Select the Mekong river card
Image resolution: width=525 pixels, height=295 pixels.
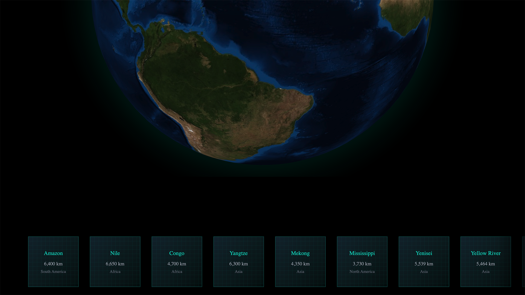(300, 261)
